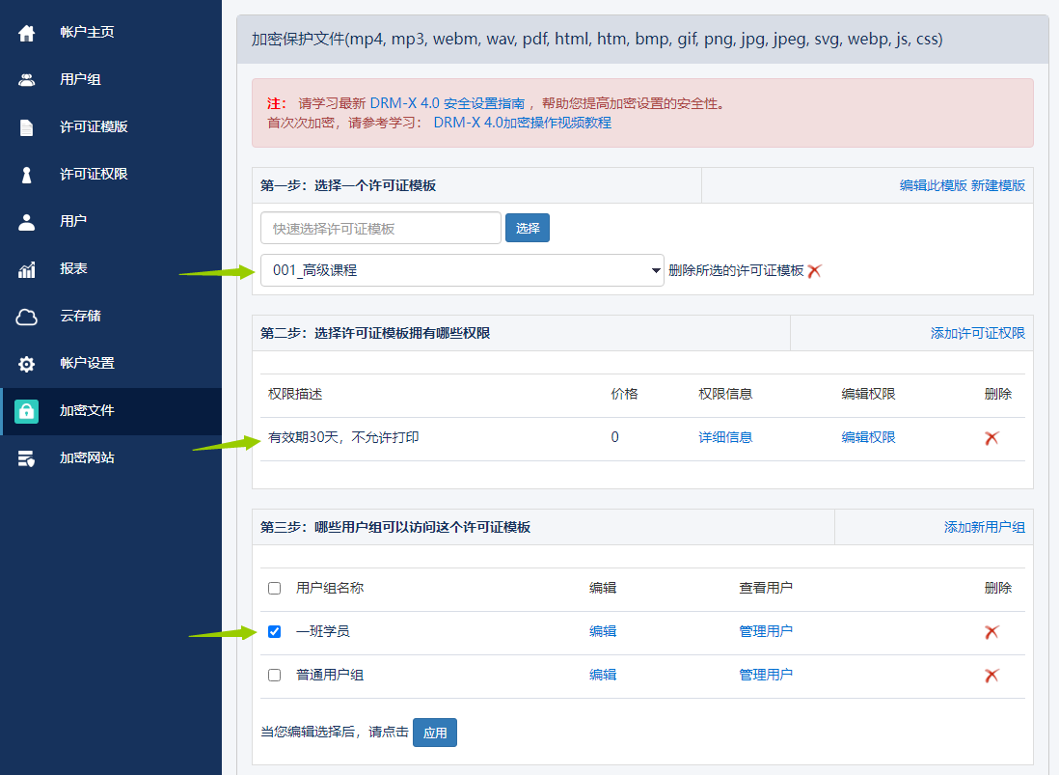Expand the 001_高级课程 template dropdown
Screen dimensions: 1059x775
coord(462,271)
